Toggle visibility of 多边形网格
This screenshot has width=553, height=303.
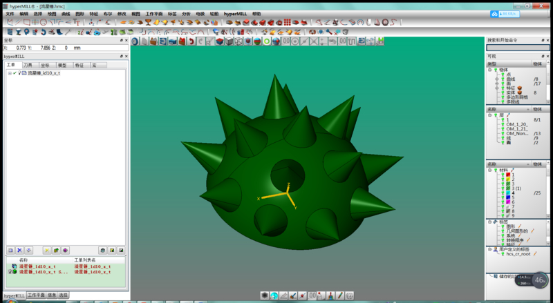click(x=503, y=97)
